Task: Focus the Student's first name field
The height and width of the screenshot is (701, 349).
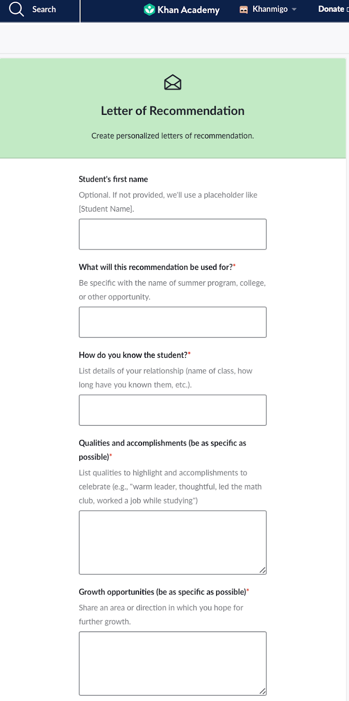Action: click(173, 234)
